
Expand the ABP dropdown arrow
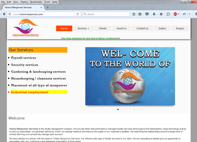click(178, 14)
